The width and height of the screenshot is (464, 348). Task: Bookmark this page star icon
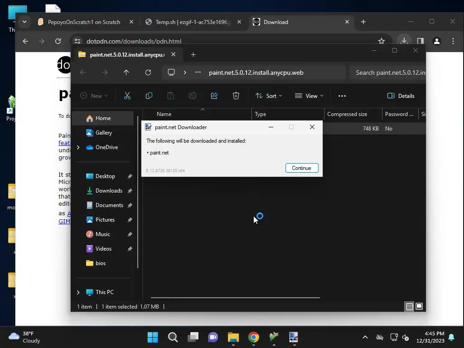coord(382,41)
